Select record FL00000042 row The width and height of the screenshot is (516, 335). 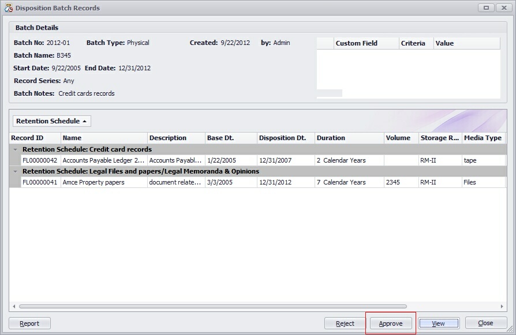[40, 160]
